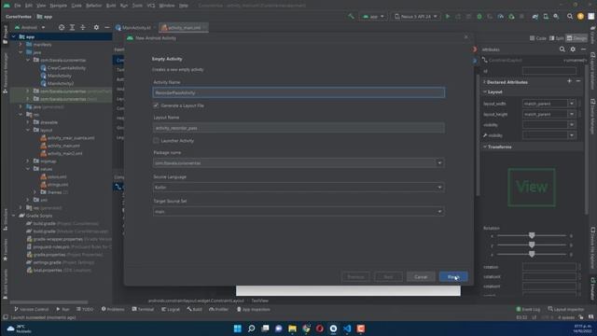Open the Build menu
Image resolution: width=597 pixels, height=336 pixels.
click(111, 6)
